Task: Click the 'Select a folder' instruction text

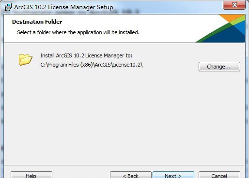Action: (78, 32)
